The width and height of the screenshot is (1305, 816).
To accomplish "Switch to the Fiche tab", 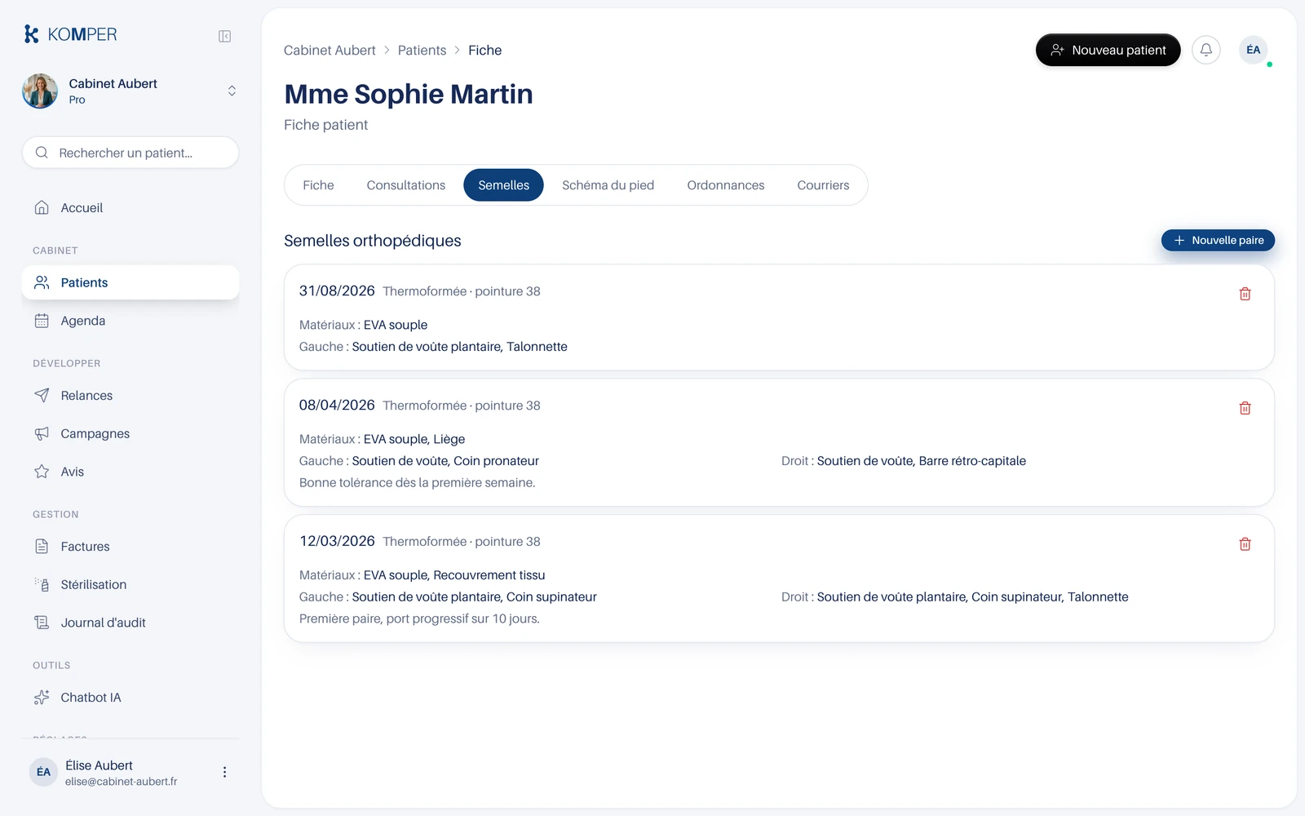I will pyautogui.click(x=318, y=185).
